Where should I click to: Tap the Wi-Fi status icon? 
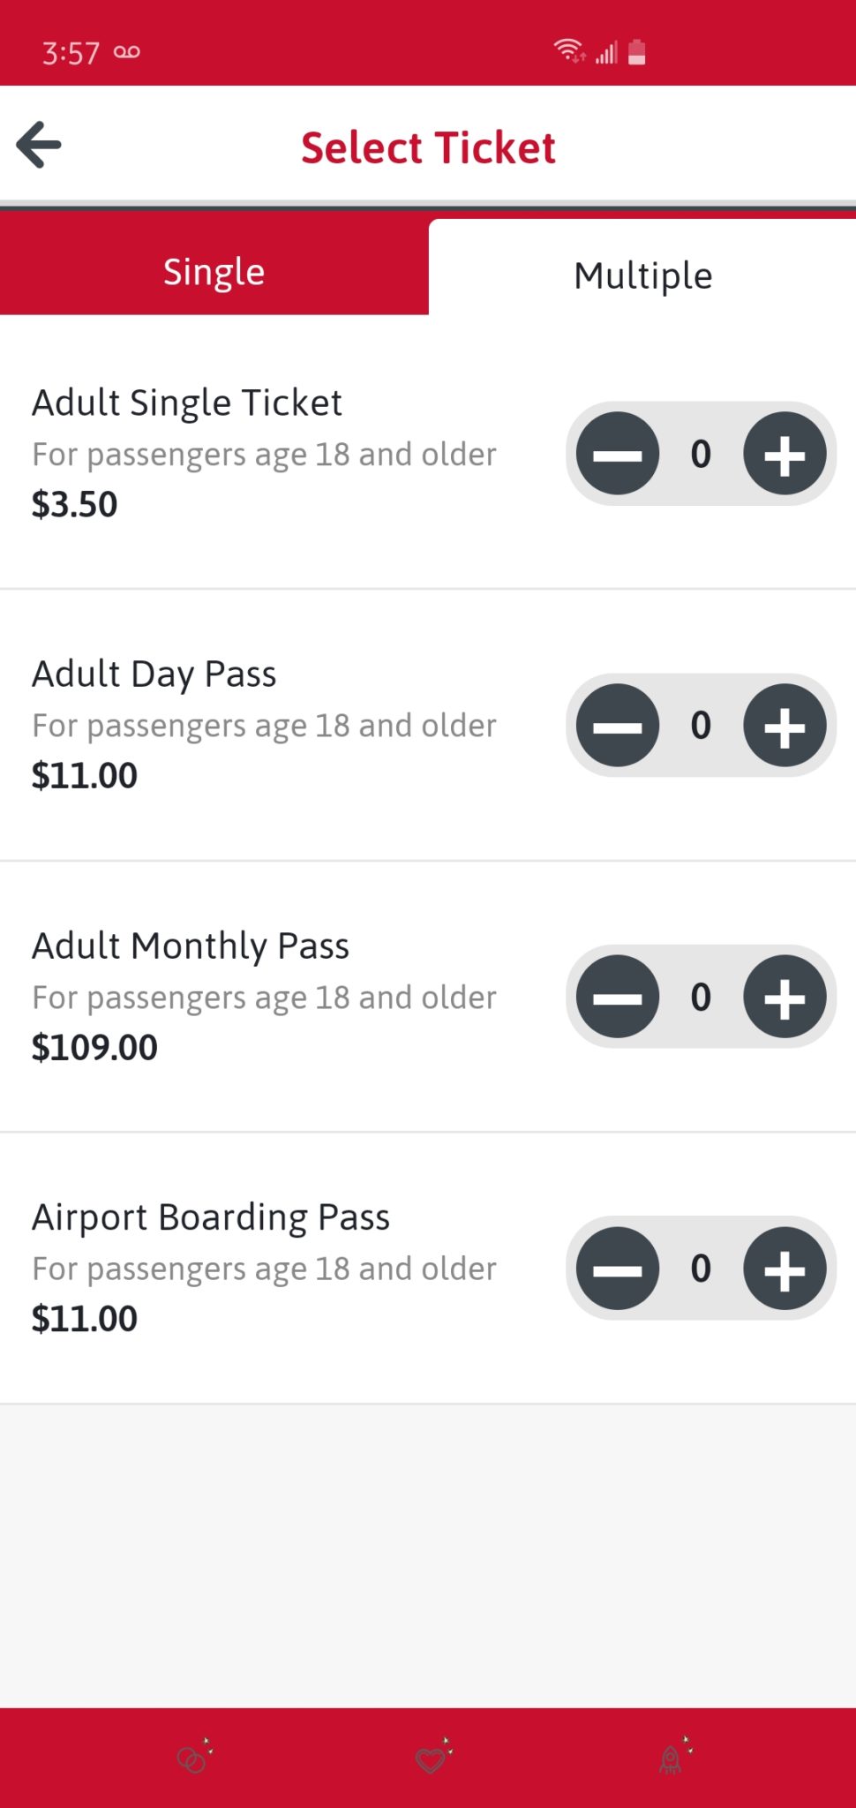(x=569, y=51)
